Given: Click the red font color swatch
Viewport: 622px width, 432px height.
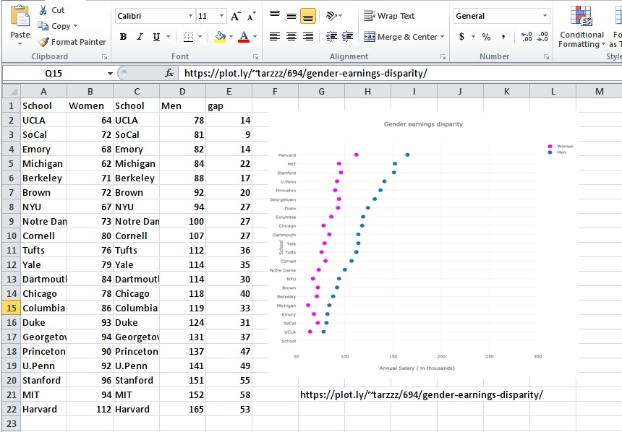Looking at the screenshot, I should (x=244, y=38).
